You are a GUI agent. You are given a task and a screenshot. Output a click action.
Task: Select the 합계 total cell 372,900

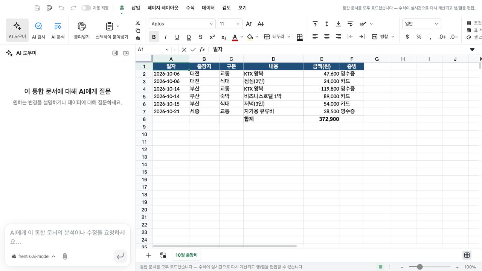coord(322,119)
